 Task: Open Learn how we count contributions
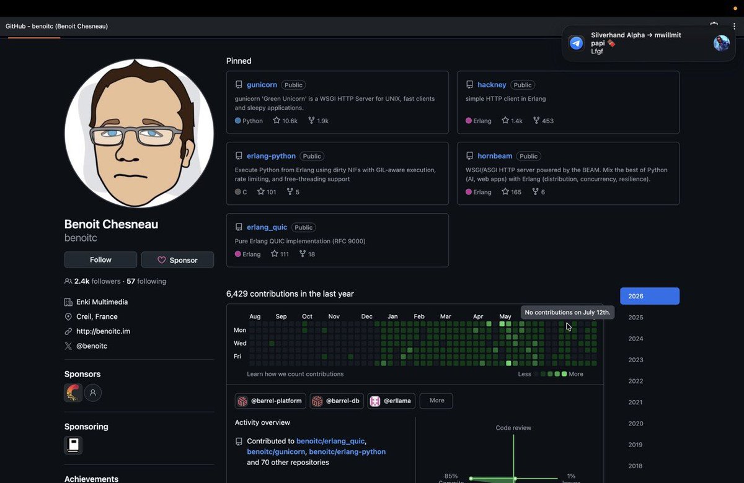point(295,374)
